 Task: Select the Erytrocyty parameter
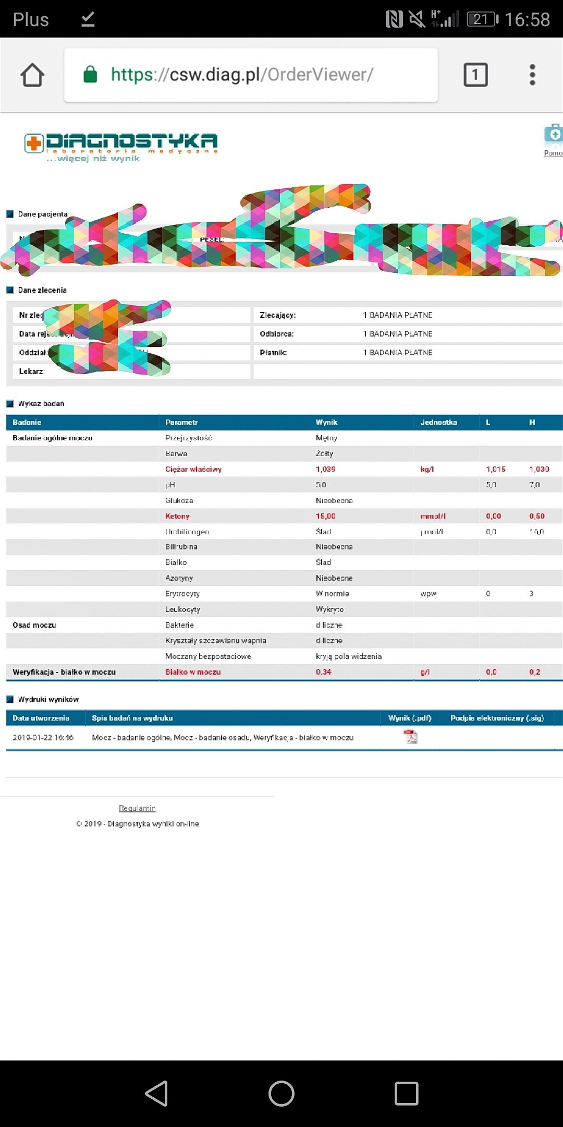click(182, 594)
